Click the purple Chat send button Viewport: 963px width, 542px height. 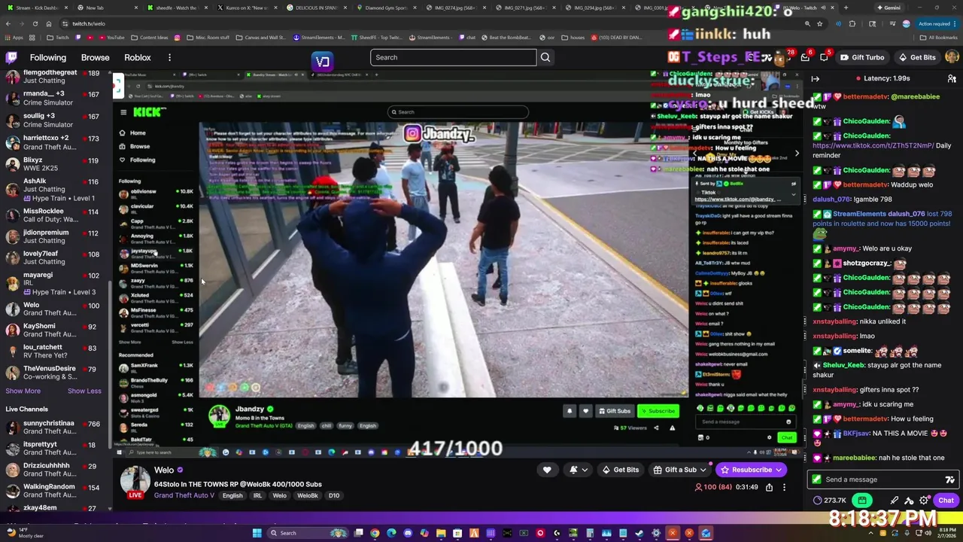pyautogui.click(x=946, y=501)
